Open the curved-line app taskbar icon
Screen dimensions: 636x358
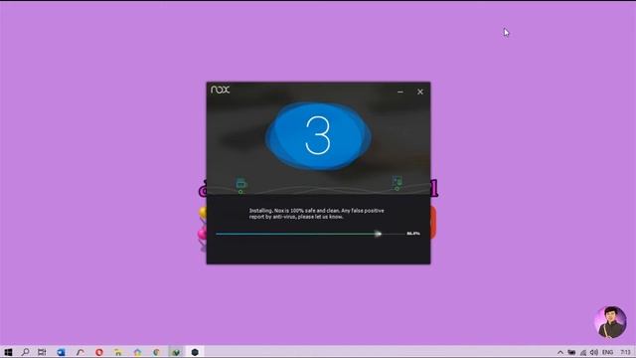79,352
